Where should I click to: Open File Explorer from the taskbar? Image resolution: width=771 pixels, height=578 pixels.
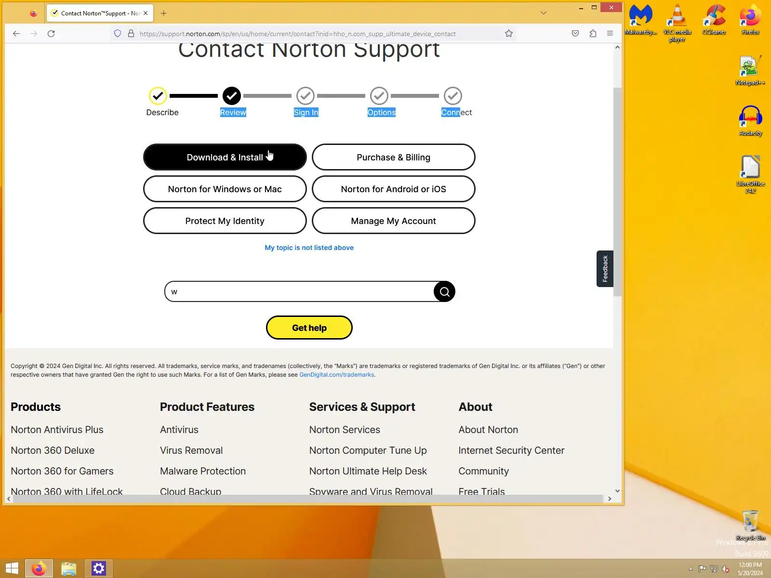68,568
